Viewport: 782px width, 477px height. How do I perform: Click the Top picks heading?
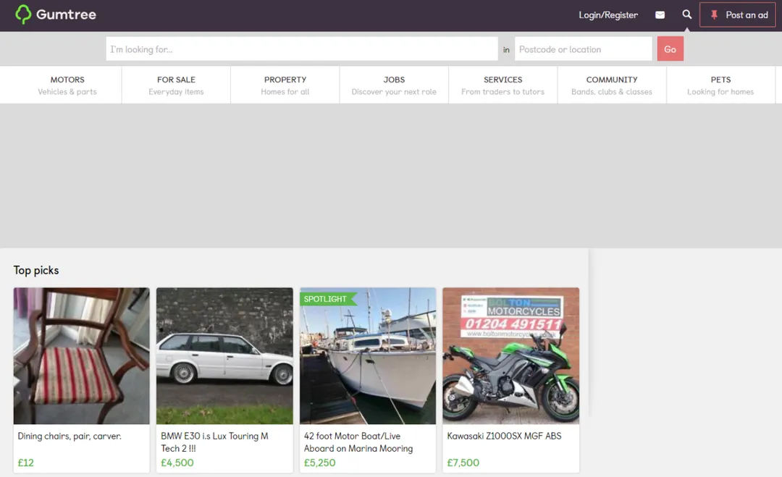[36, 270]
